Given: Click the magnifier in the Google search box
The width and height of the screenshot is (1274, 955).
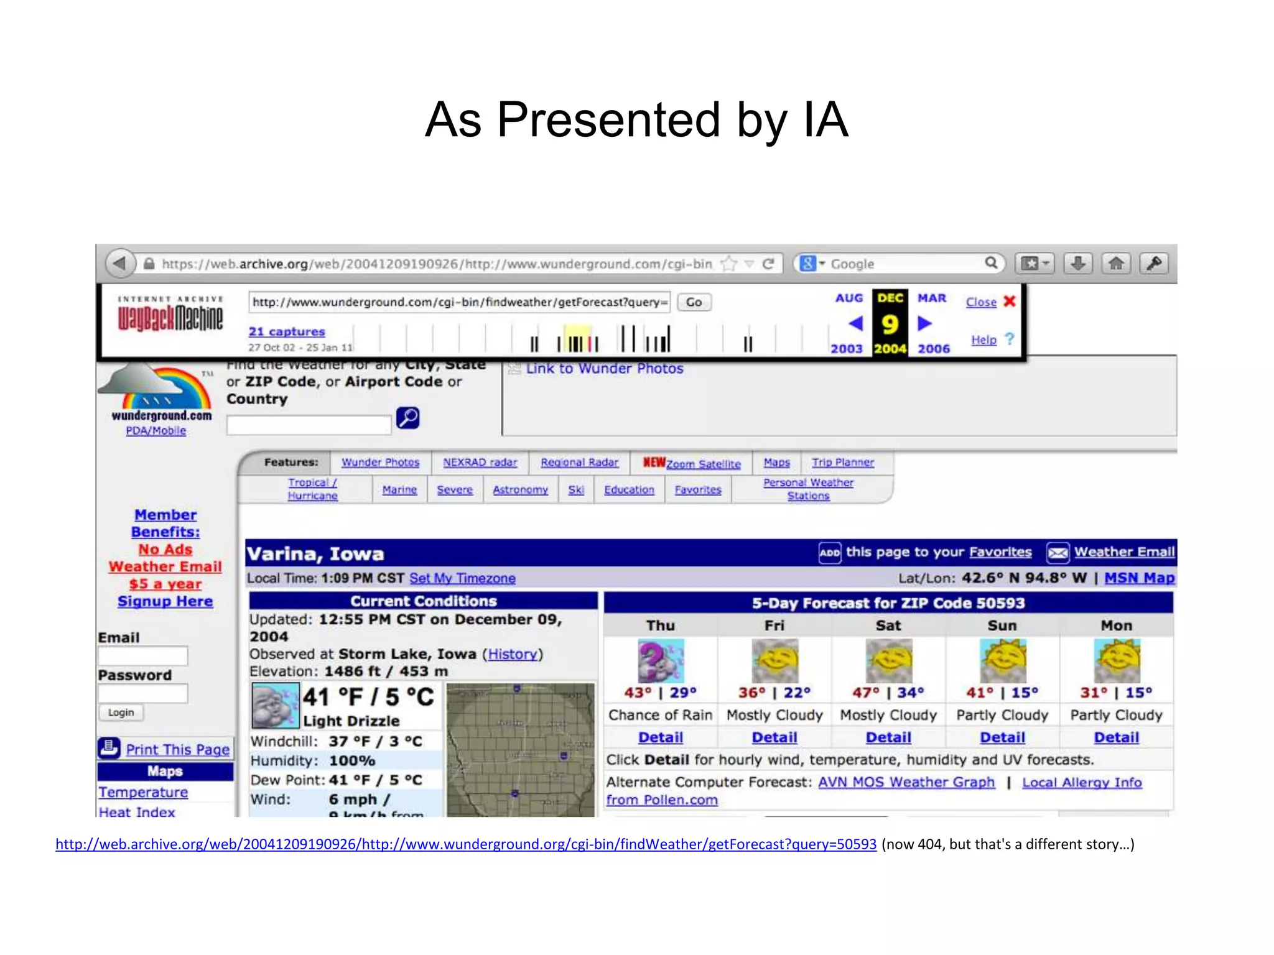Looking at the screenshot, I should click(991, 264).
